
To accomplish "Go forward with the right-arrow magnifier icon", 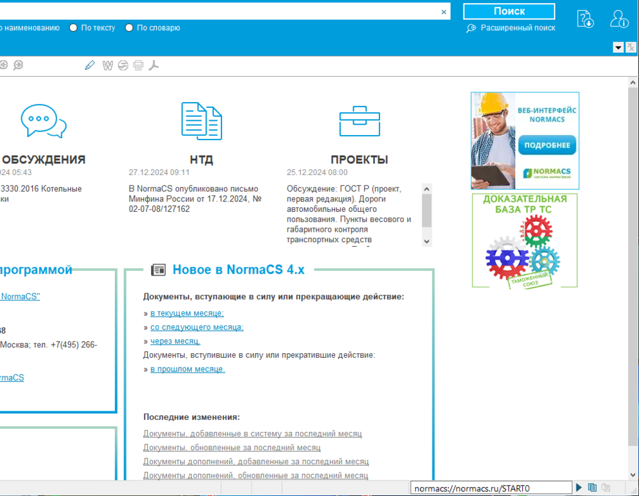I will click(x=18, y=65).
